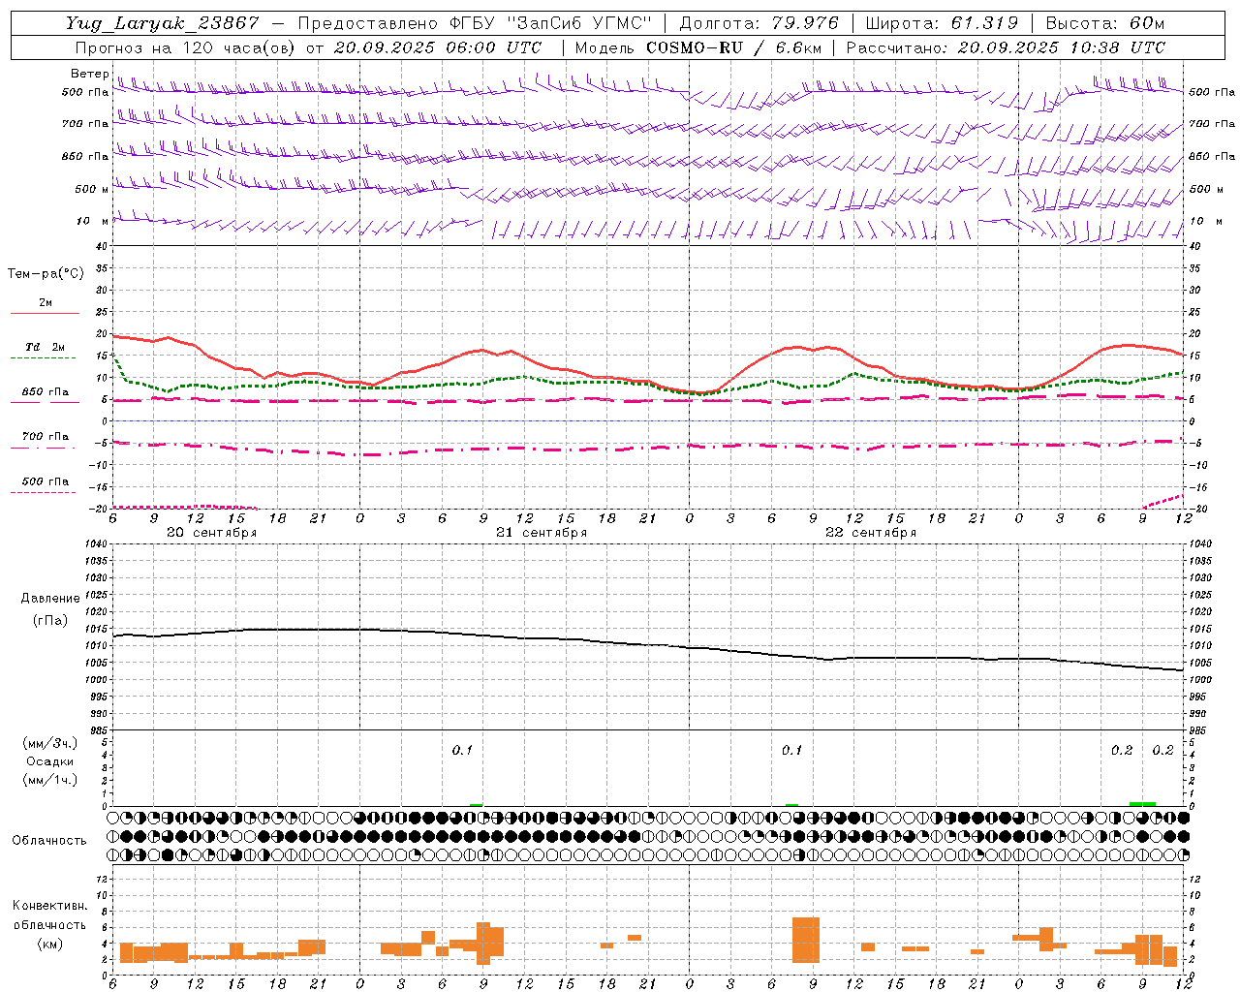The image size is (1240, 992).
Task: Click the elevation label Высота: 60м
Action: pyautogui.click(x=1103, y=23)
